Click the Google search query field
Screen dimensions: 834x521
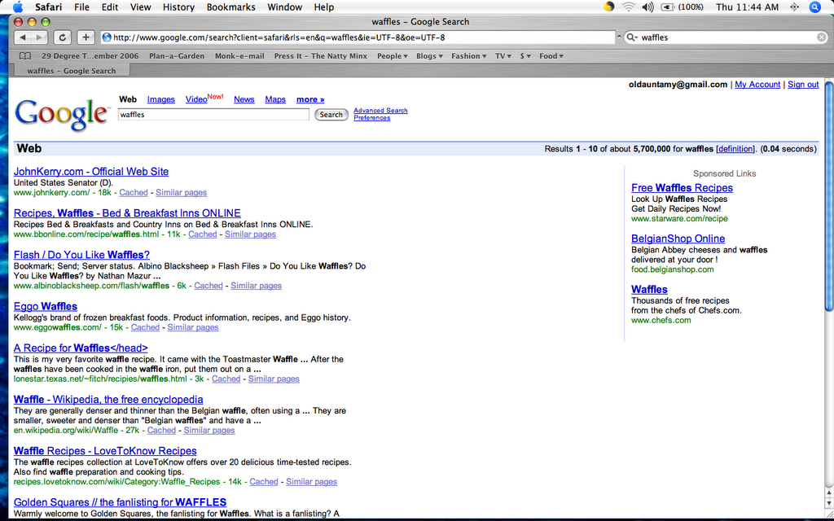pos(213,114)
